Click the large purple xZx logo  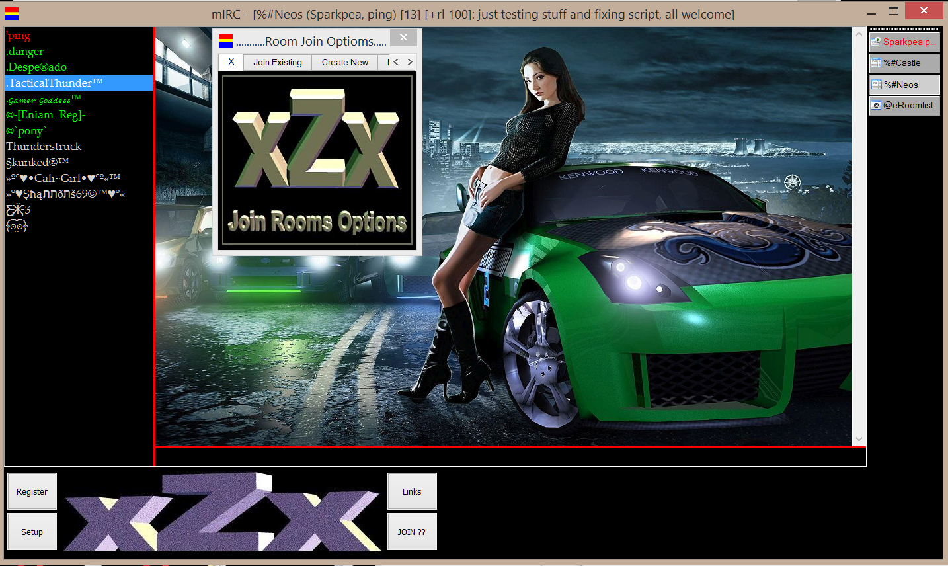click(x=222, y=511)
